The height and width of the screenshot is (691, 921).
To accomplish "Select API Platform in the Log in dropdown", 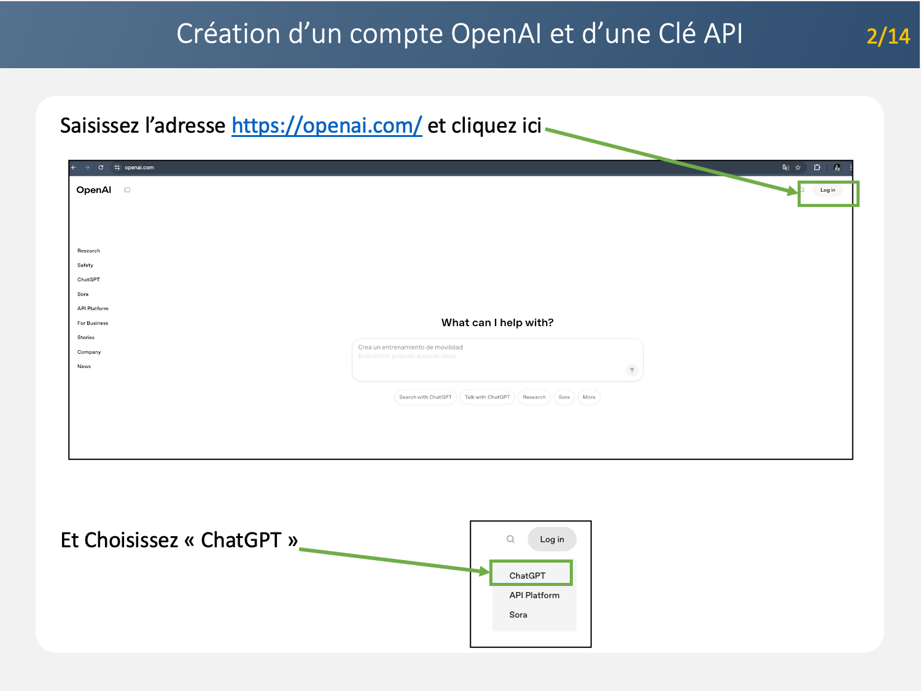I will tap(534, 595).
